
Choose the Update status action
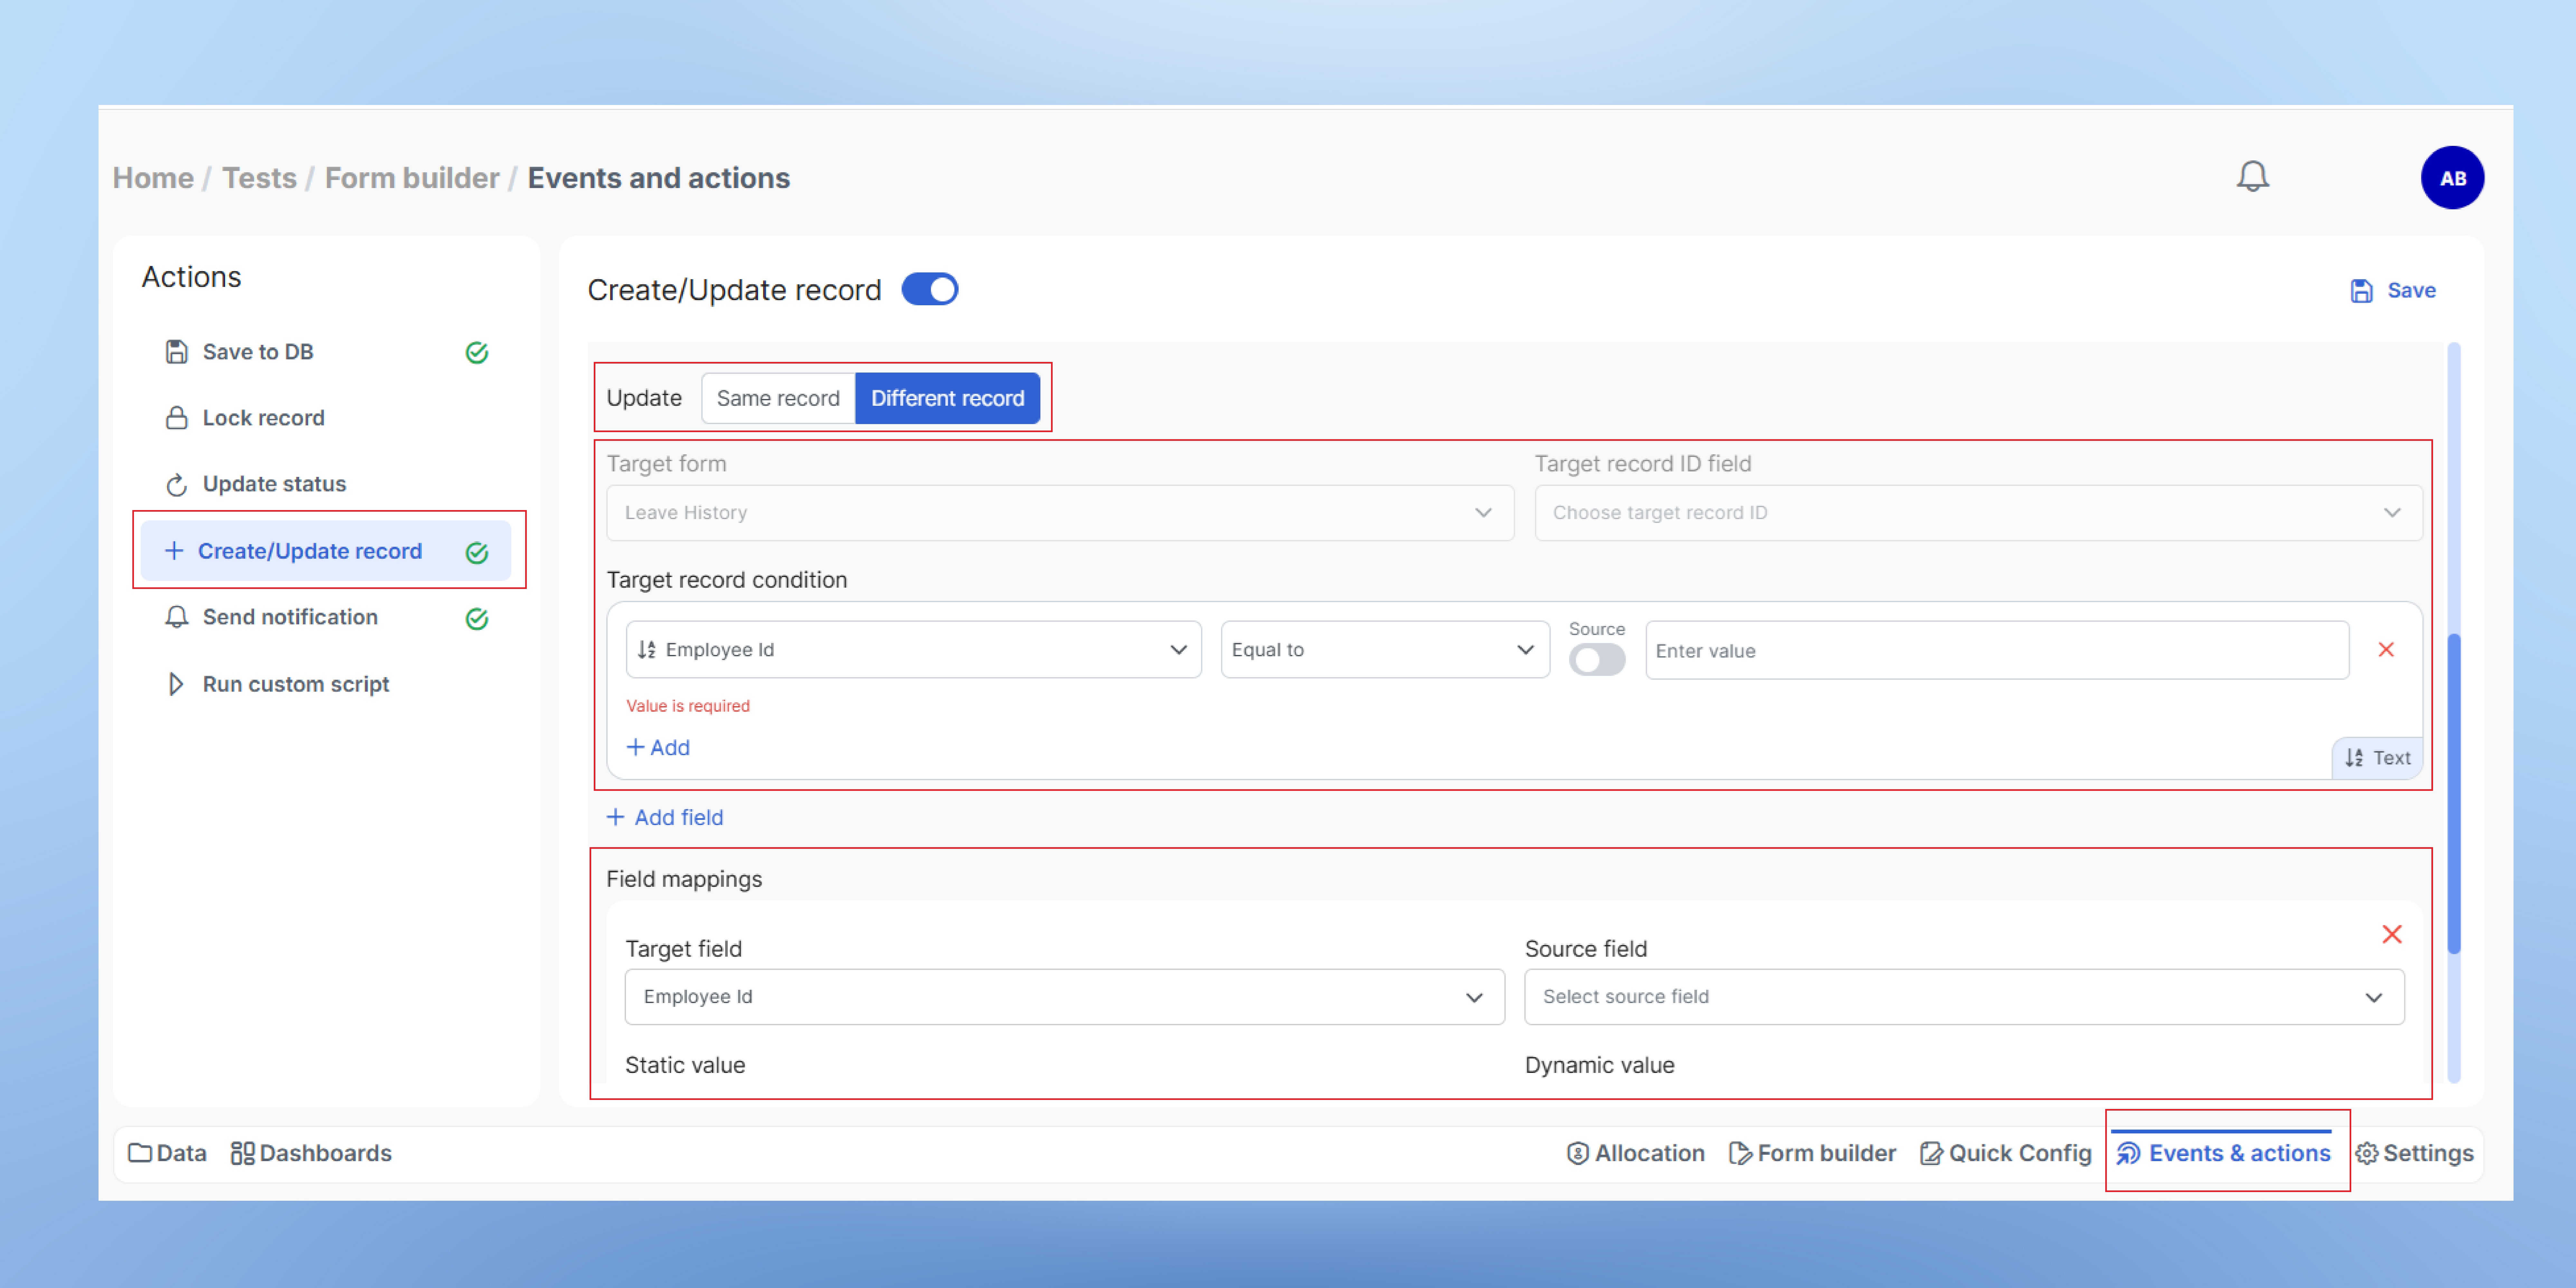pyautogui.click(x=274, y=484)
